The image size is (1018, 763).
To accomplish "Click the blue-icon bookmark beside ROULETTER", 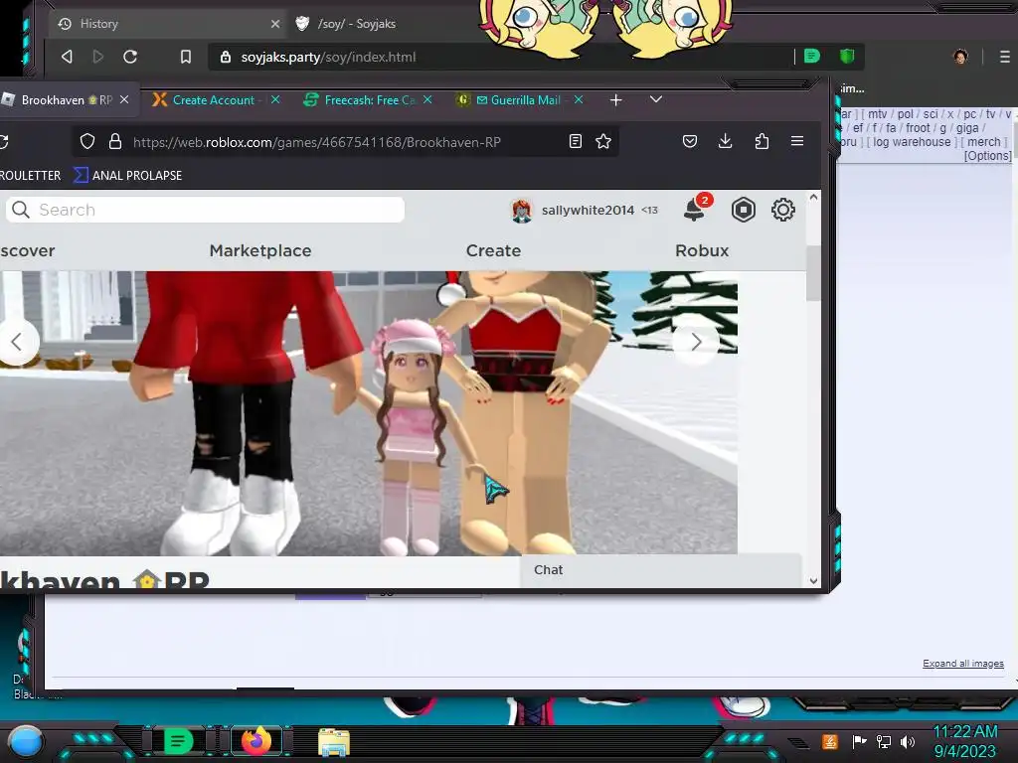I will coord(128,176).
